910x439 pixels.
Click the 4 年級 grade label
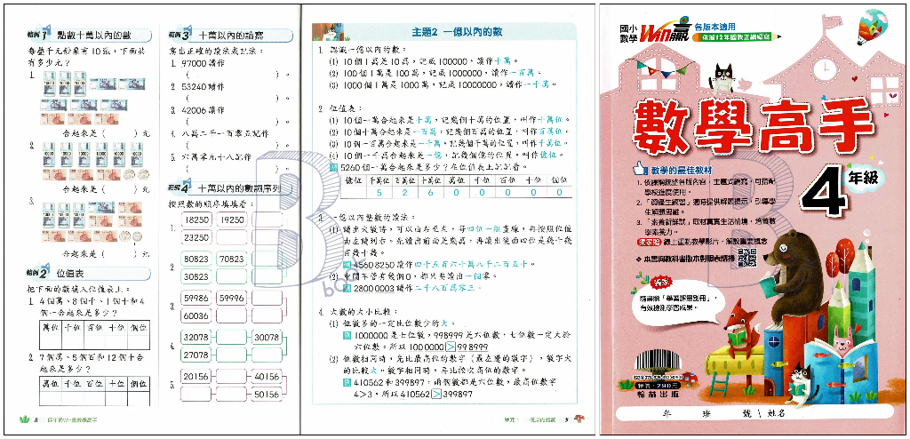click(845, 188)
